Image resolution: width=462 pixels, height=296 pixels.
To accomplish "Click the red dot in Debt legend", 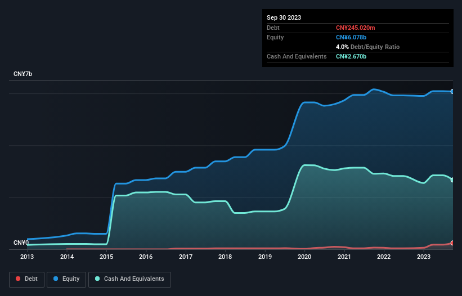I will [18, 279].
